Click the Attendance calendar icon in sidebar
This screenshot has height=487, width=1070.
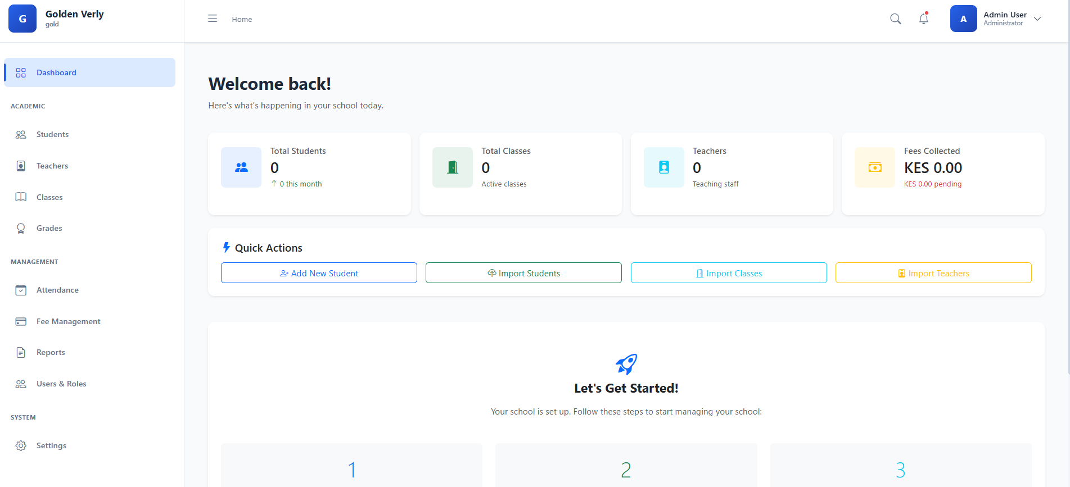coord(21,290)
